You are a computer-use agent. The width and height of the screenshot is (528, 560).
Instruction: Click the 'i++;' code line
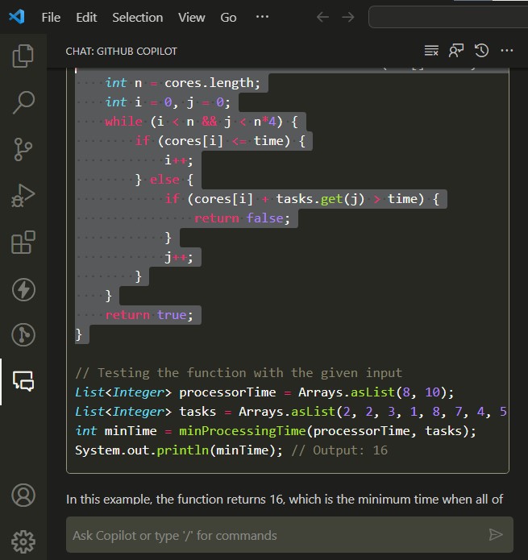click(x=179, y=160)
